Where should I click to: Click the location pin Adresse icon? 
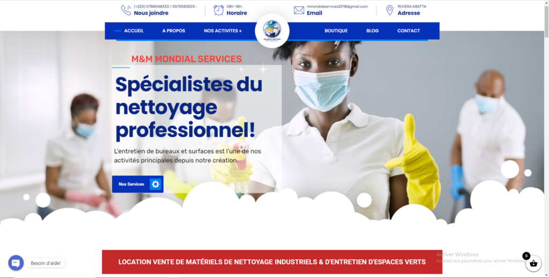point(389,10)
